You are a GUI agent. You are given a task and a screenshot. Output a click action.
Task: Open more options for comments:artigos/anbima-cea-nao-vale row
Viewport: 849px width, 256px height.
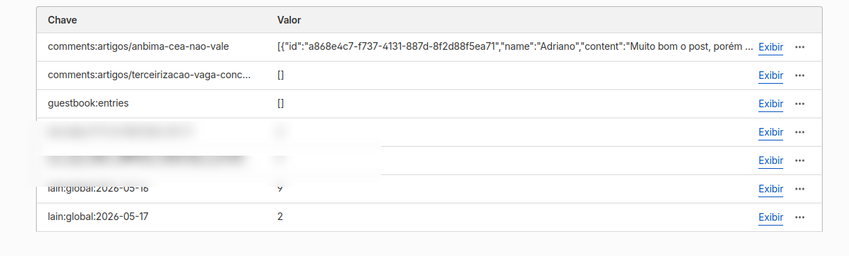coord(800,47)
